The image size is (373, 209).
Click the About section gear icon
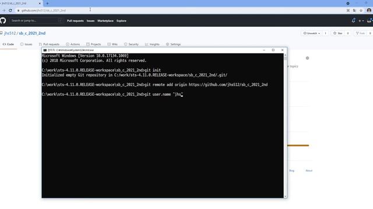307,58
